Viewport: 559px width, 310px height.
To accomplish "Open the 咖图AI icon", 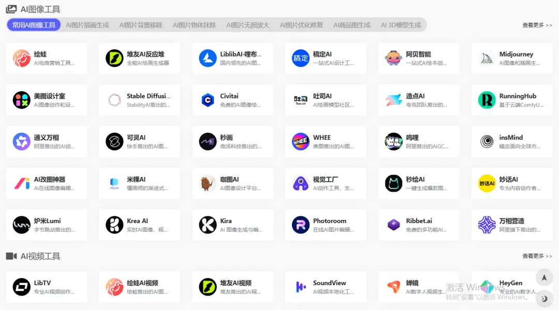I will tap(208, 183).
